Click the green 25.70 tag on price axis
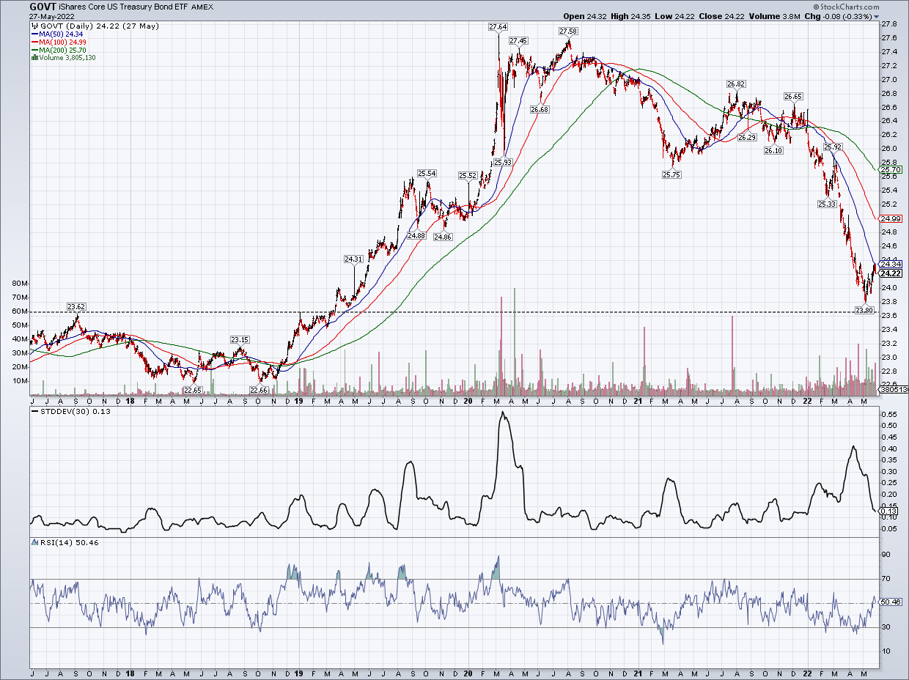 point(891,169)
